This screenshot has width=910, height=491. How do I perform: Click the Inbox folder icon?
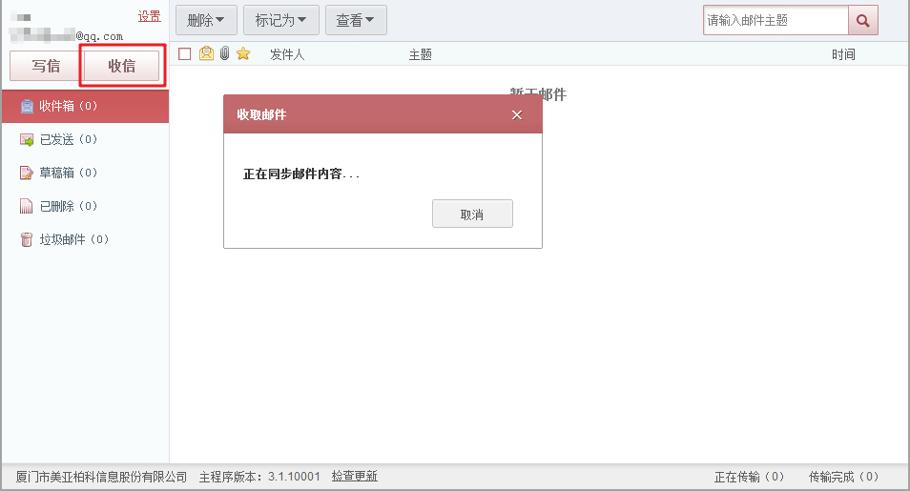tap(27, 106)
